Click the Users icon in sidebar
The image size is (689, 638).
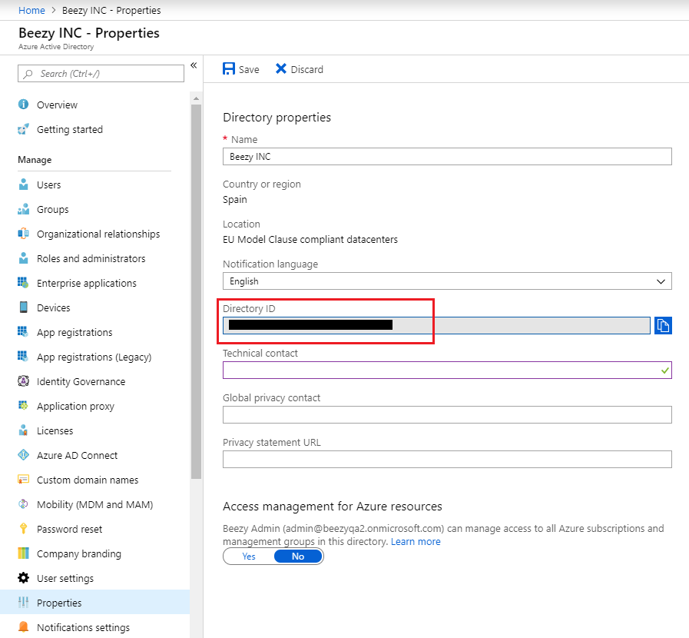click(x=23, y=184)
